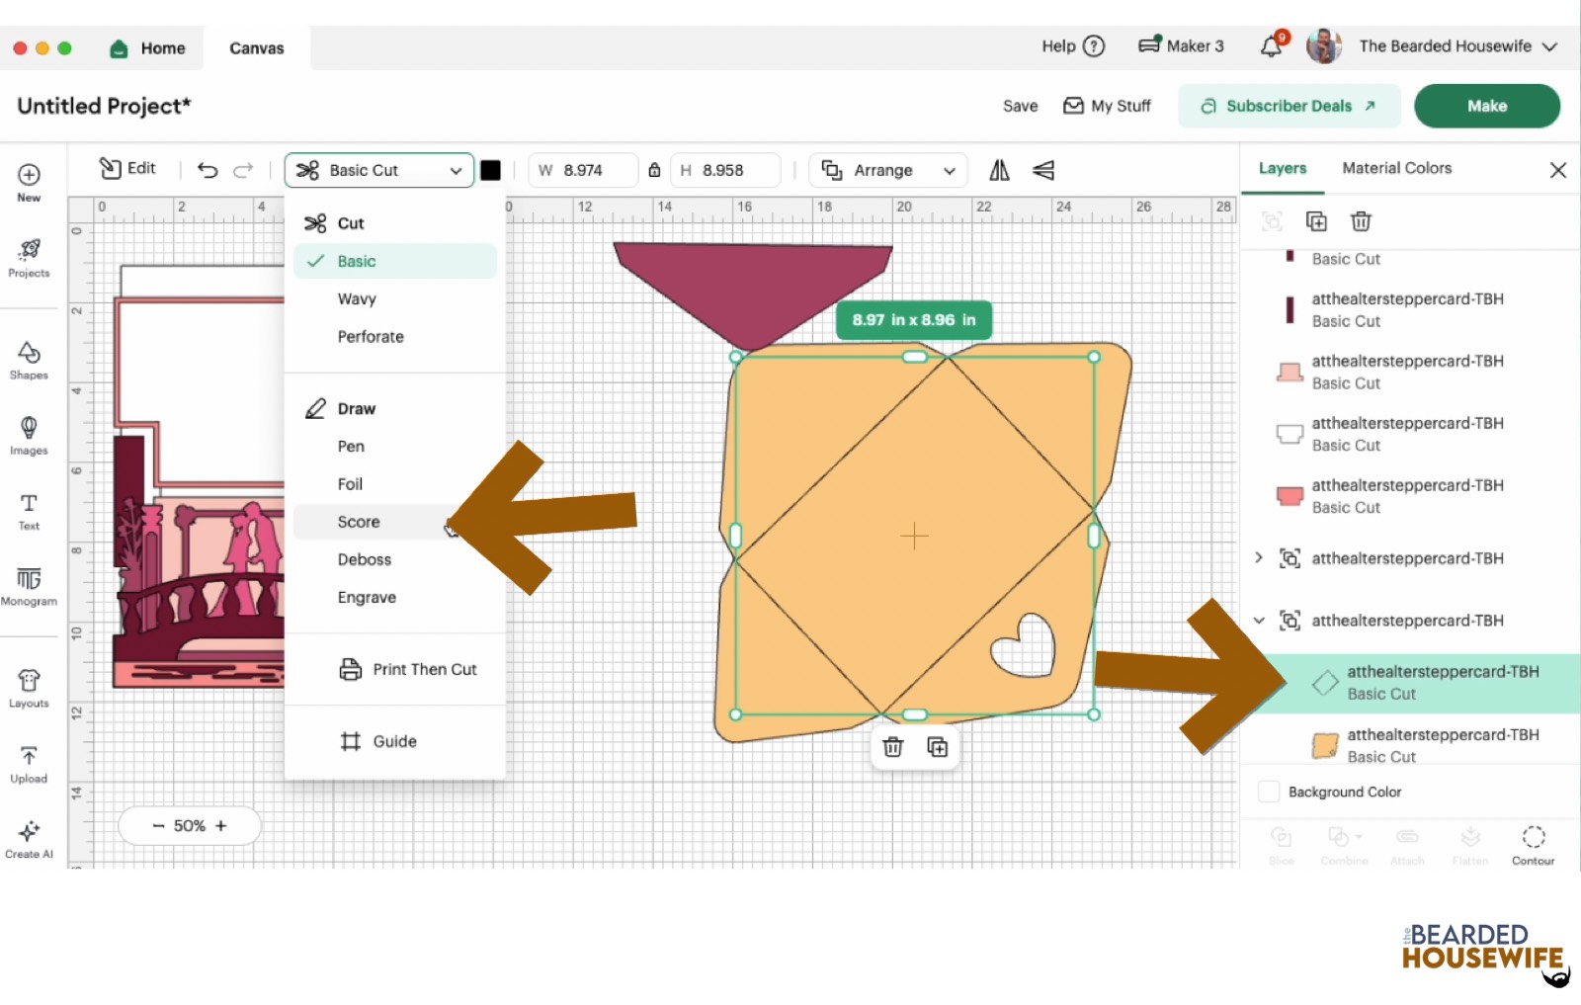Switch to the Material Colors tab

click(x=1396, y=168)
